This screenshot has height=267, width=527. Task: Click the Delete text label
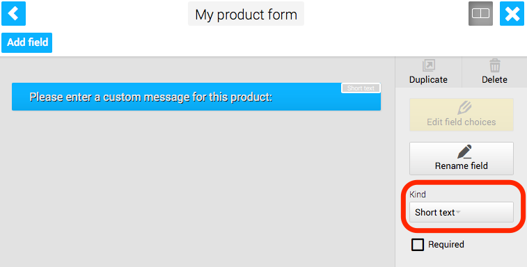(494, 79)
